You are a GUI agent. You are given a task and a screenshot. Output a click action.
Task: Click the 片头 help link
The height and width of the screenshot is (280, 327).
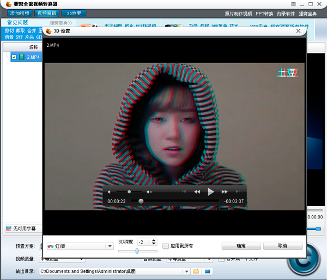[29, 37]
